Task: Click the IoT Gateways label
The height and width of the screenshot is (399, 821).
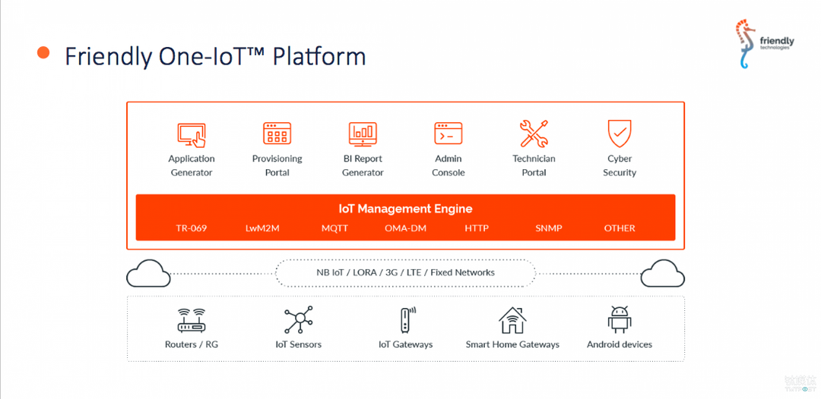Action: 406,344
